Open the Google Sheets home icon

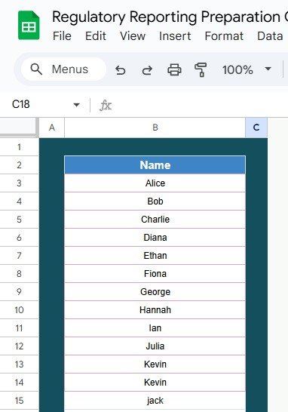[x=29, y=25]
